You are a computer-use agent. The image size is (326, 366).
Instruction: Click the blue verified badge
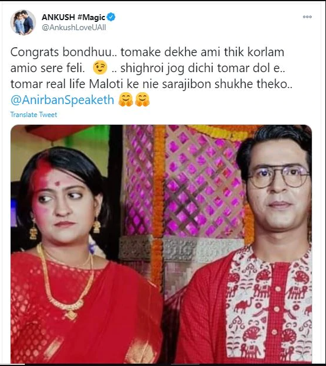click(x=111, y=17)
